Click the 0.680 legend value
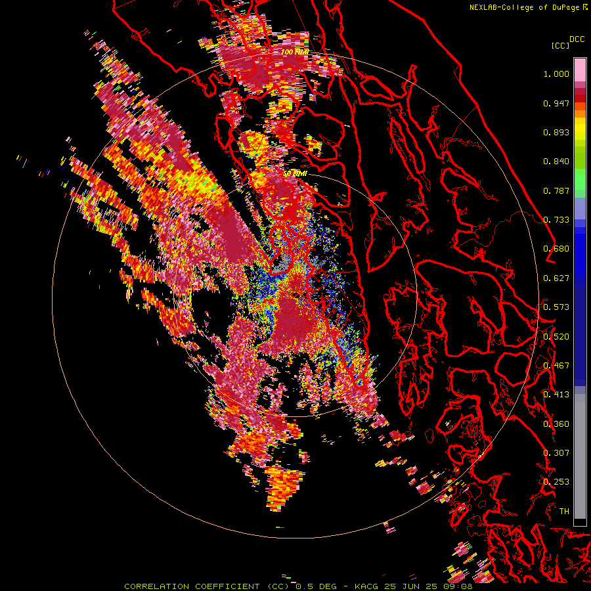Viewport: 591px width, 591px height. [x=556, y=249]
